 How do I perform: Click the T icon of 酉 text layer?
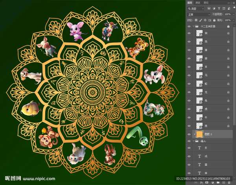tap(199, 165)
